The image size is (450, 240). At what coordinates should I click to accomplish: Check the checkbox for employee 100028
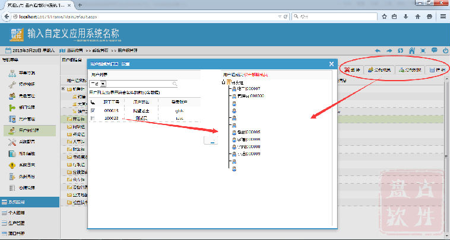point(93,118)
